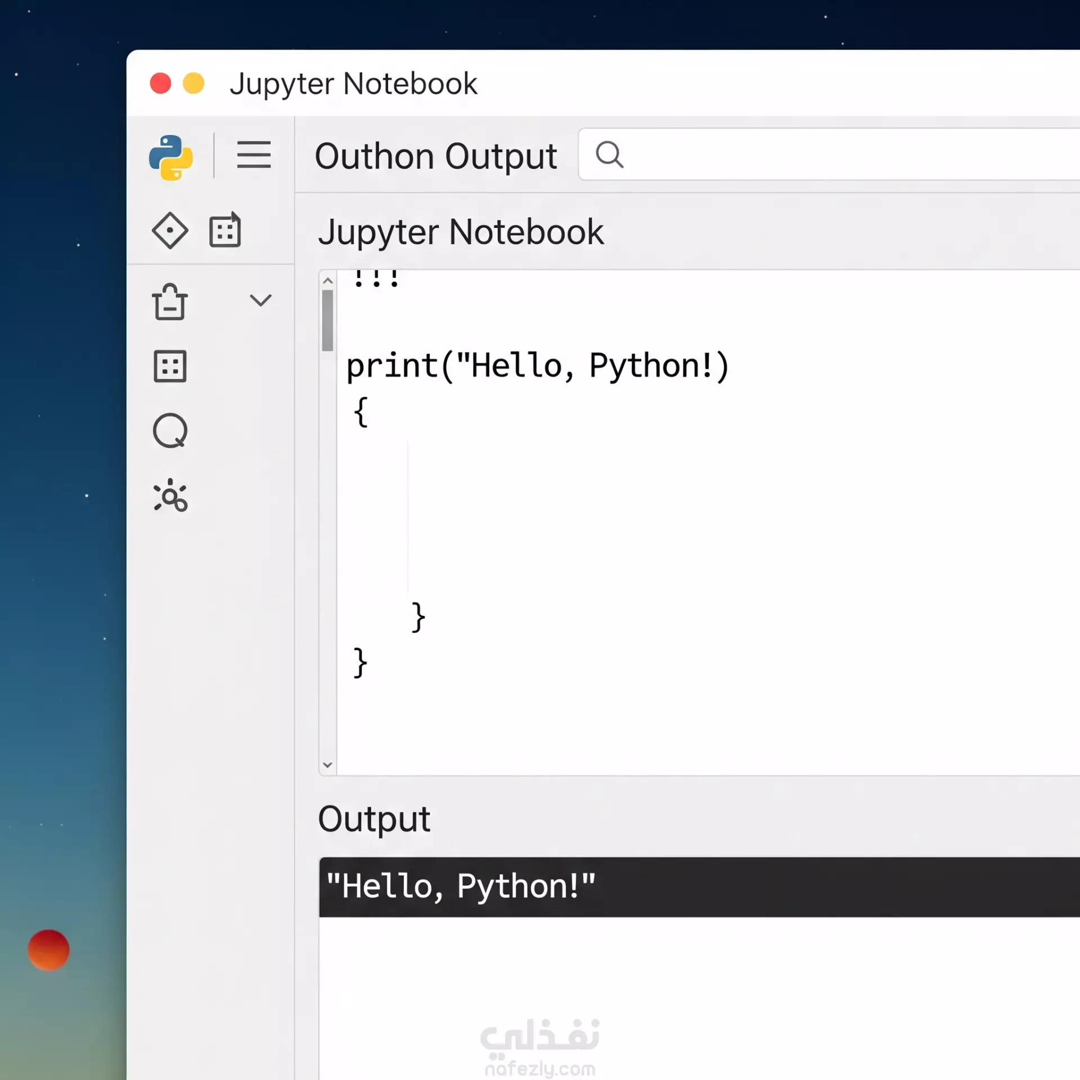Expand the sidebar chevron dropdown
The width and height of the screenshot is (1080, 1080).
[x=260, y=300]
